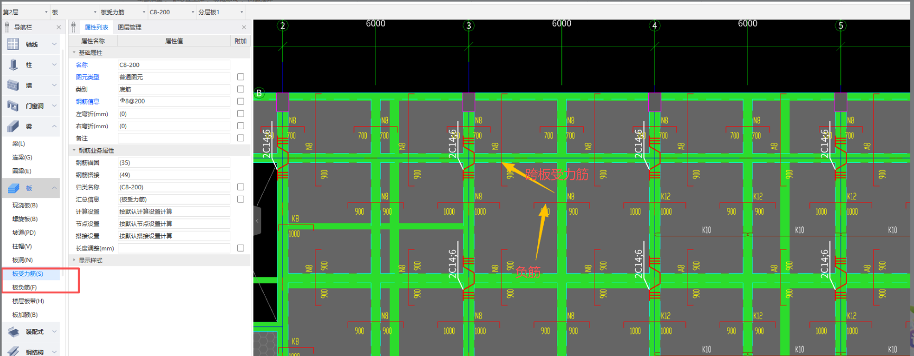The image size is (914, 356).
Task: Select 板加腋(B) in the navigation tree
Action: click(x=25, y=315)
